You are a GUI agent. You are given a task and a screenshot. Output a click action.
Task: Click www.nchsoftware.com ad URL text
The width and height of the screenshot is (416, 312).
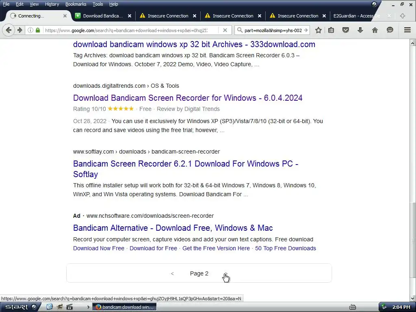[150, 216]
